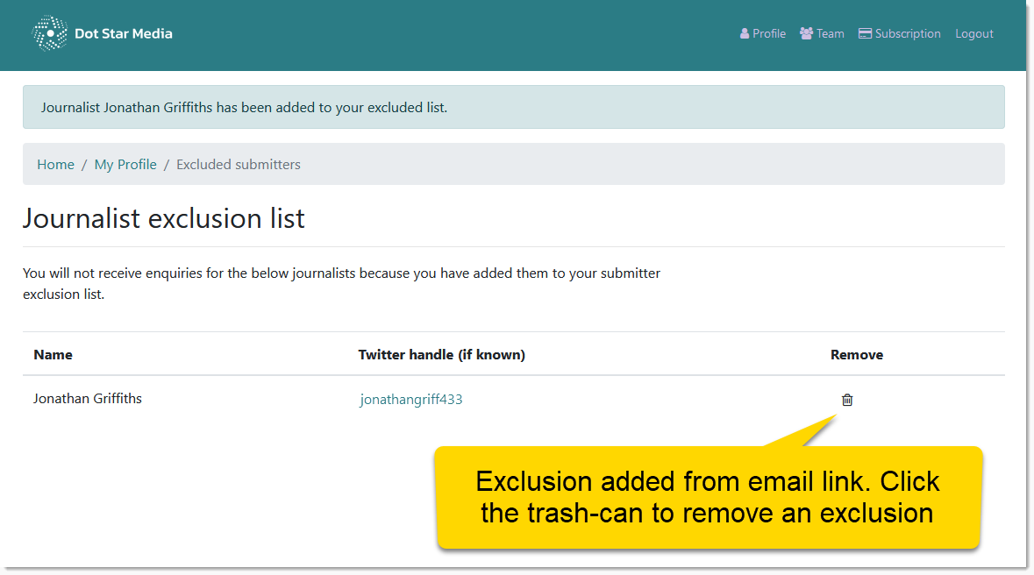The width and height of the screenshot is (1034, 575).
Task: Click the Excluded submitters breadcrumb item
Action: tap(238, 165)
